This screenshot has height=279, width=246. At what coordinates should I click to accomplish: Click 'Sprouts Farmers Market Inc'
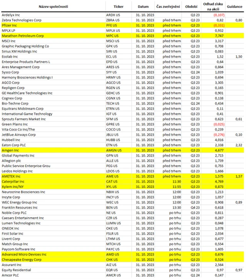click(24, 119)
